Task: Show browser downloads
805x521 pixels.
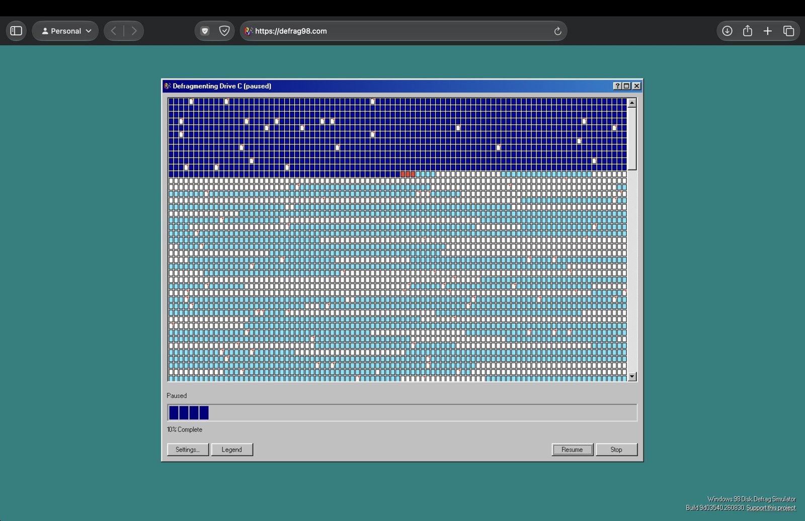Action: click(727, 31)
